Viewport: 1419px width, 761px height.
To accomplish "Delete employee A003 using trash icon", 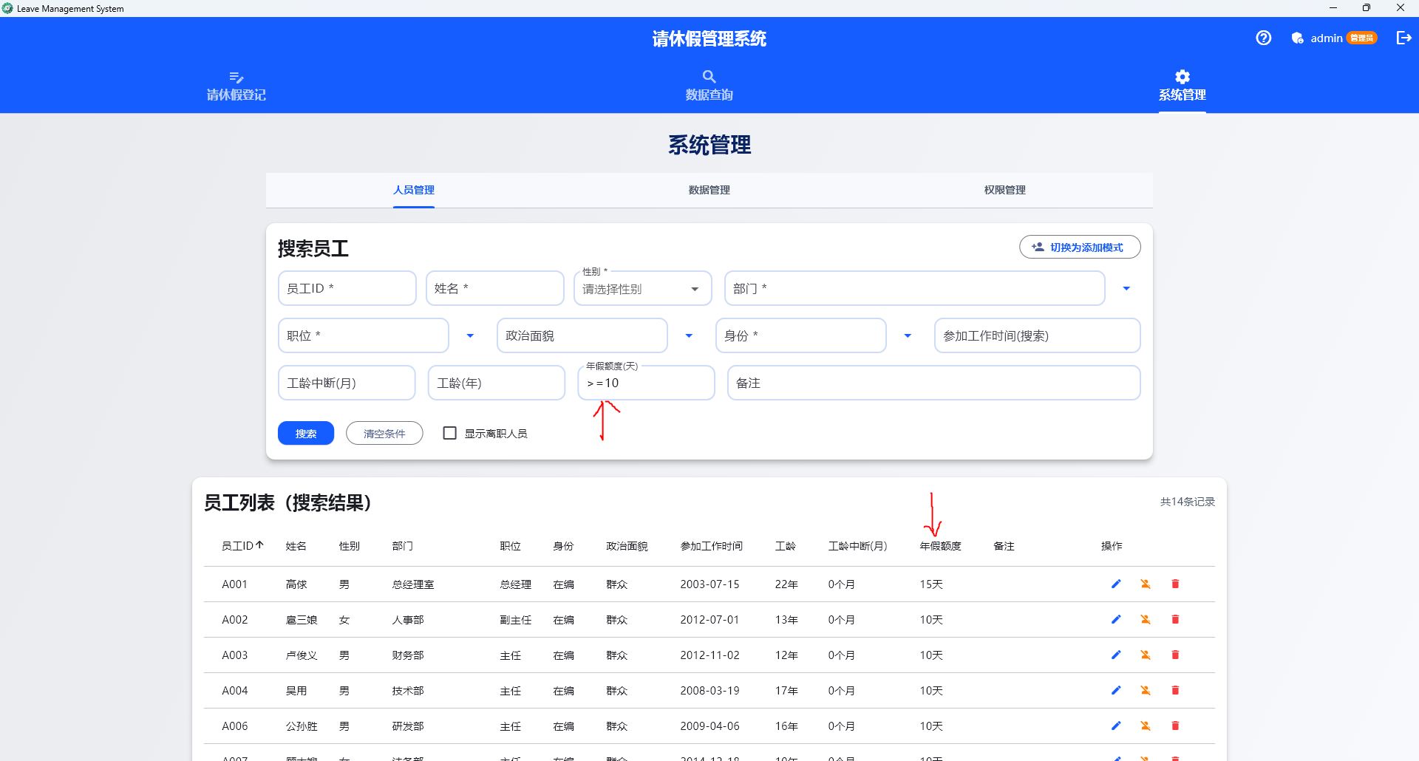I will click(x=1175, y=655).
